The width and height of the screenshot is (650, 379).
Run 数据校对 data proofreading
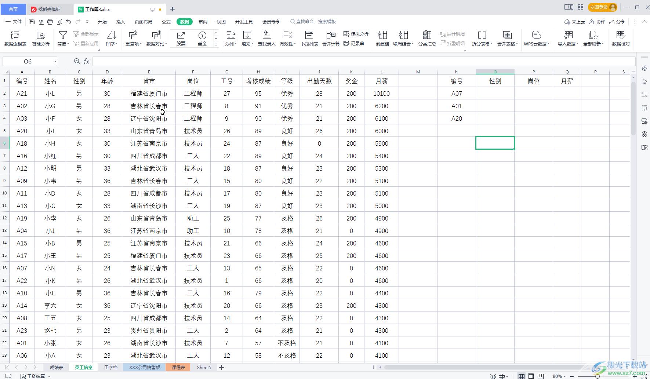pyautogui.click(x=621, y=38)
